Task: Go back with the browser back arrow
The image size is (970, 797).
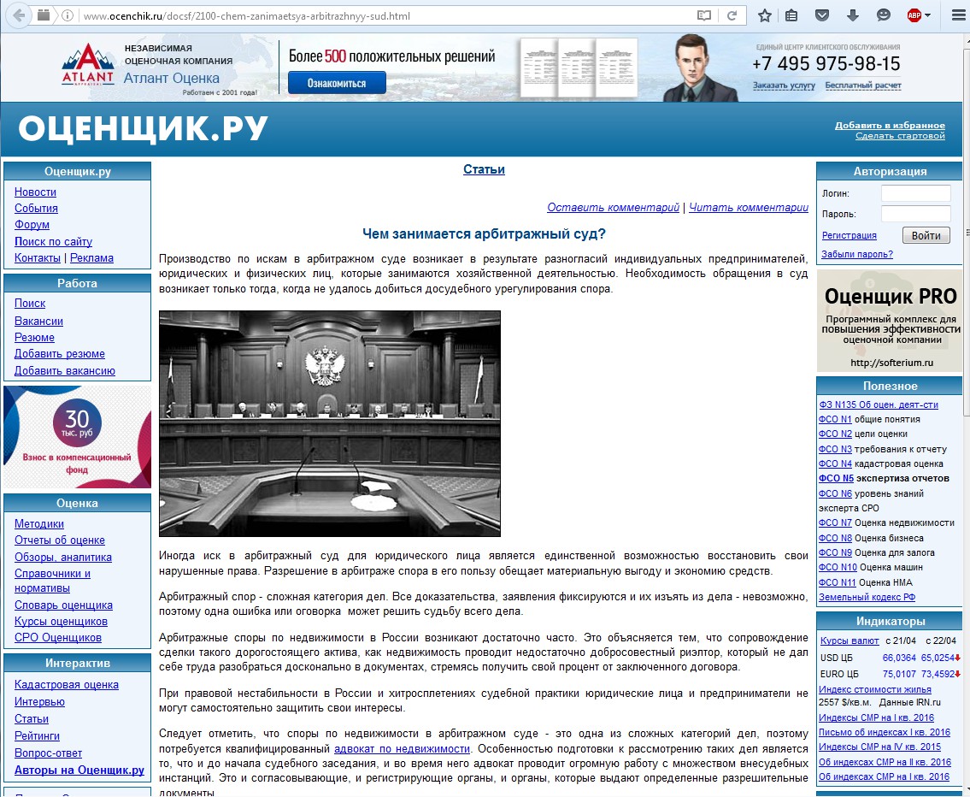Action: tap(19, 15)
